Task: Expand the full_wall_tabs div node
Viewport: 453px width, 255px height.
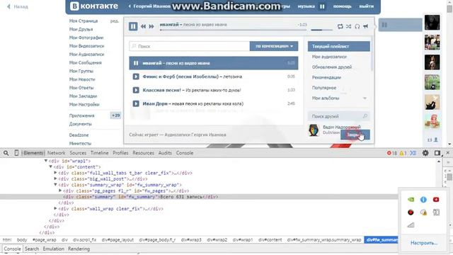Action: [x=55, y=173]
